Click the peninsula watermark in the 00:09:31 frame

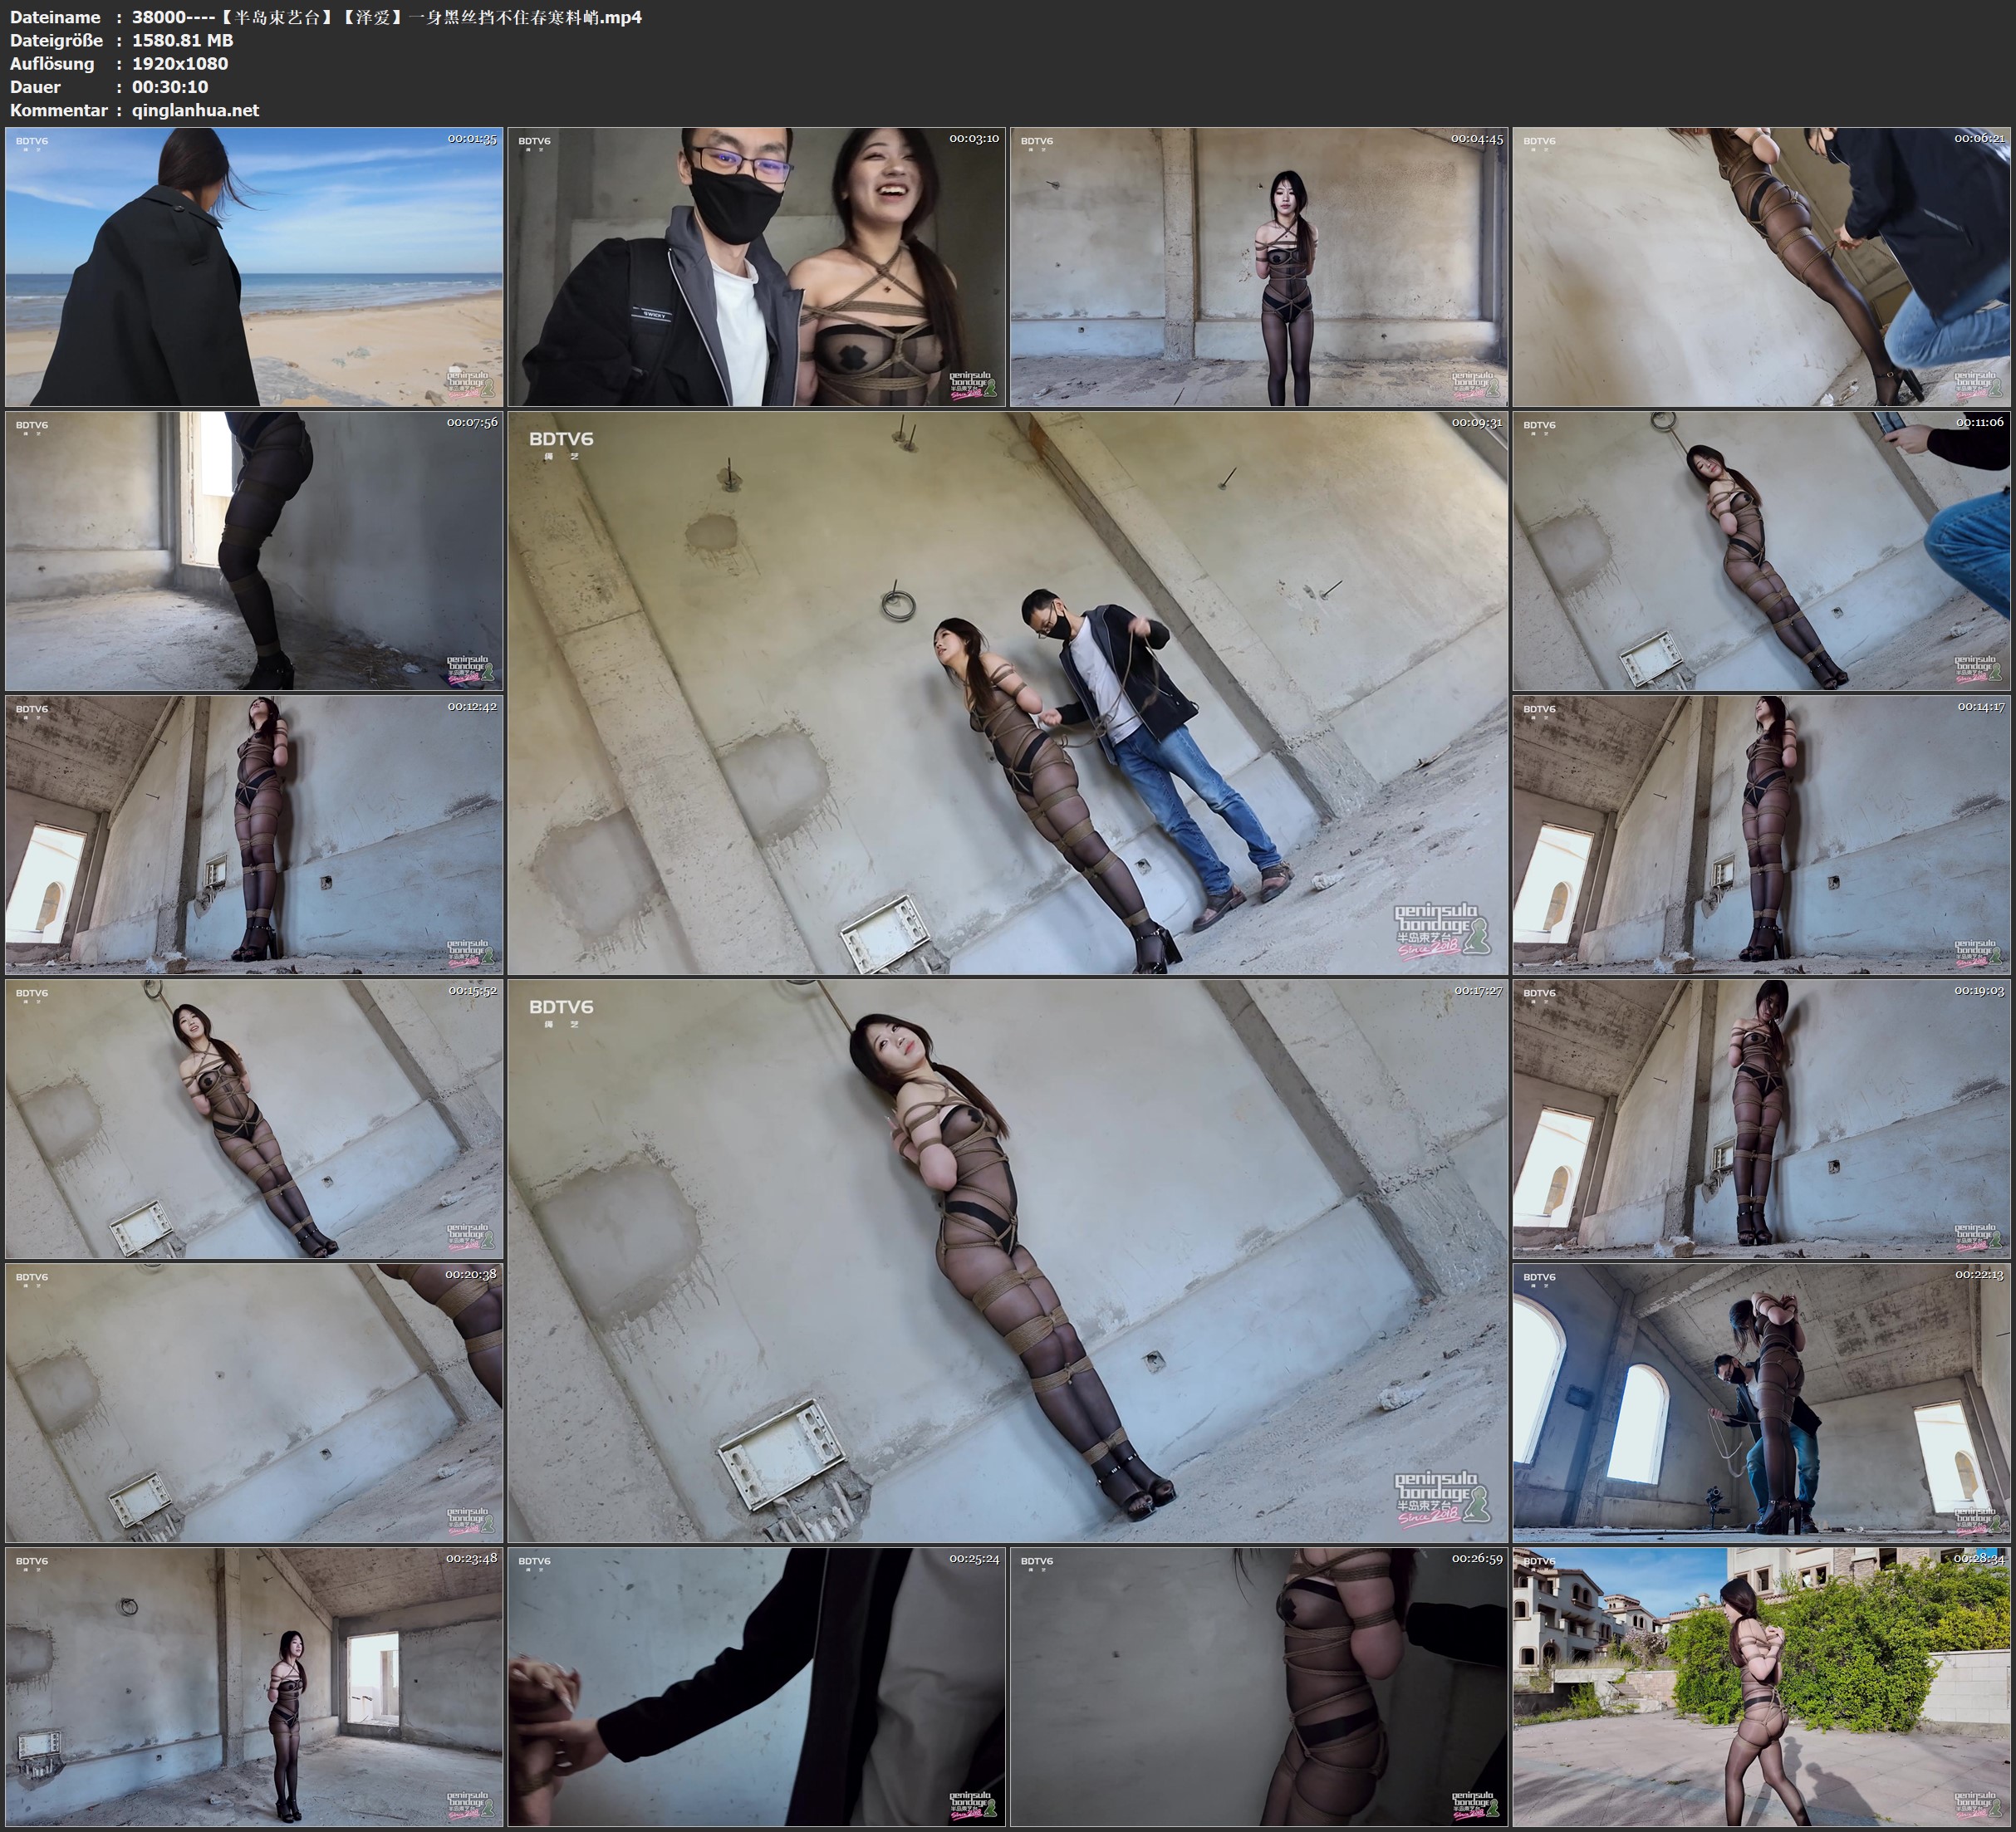(x=1441, y=931)
